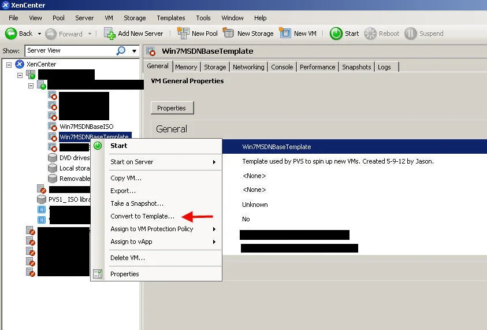The image size is (487, 330).
Task: Open the Pool menu
Action: (x=58, y=18)
